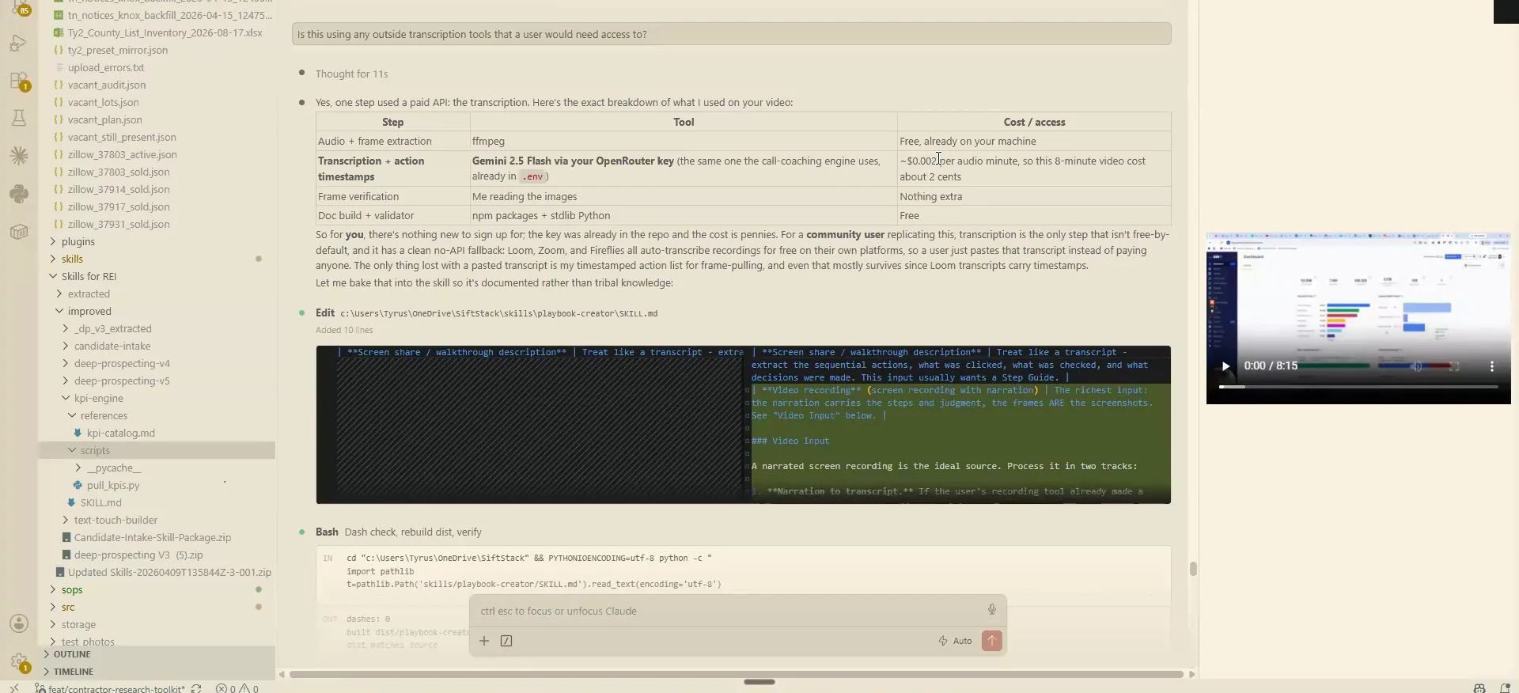Viewport: 1519px width, 693px height.
Task: Click the synchronize changes icon
Action: pyautogui.click(x=196, y=688)
